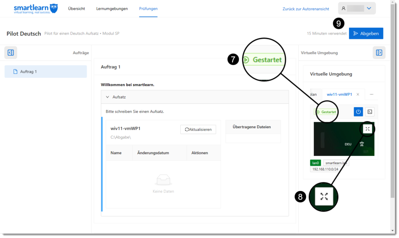Image resolution: width=399 pixels, height=238 pixels.
Task: Collapse the Aufträge sidebar panel
Action: [11, 52]
